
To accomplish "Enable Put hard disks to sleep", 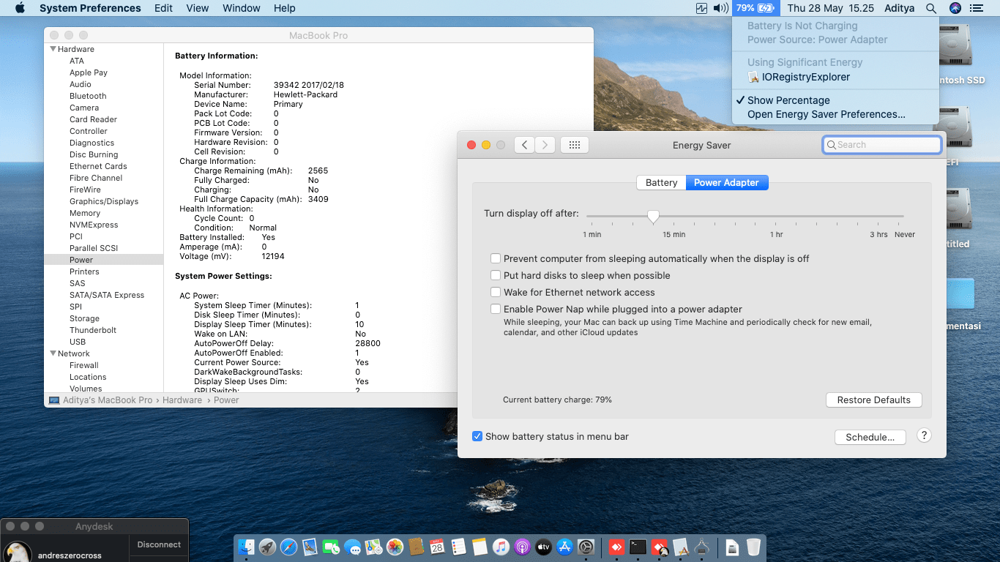I will tap(496, 275).
